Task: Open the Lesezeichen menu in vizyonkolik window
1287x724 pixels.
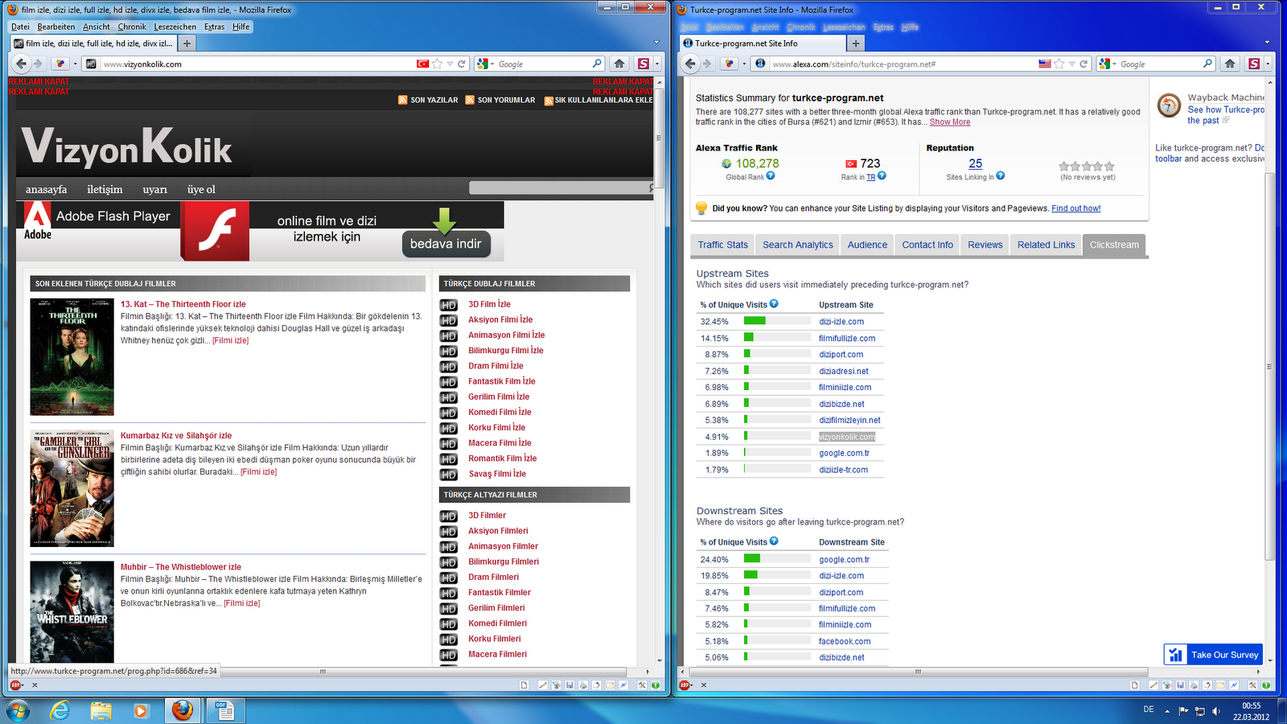Action: coord(175,27)
